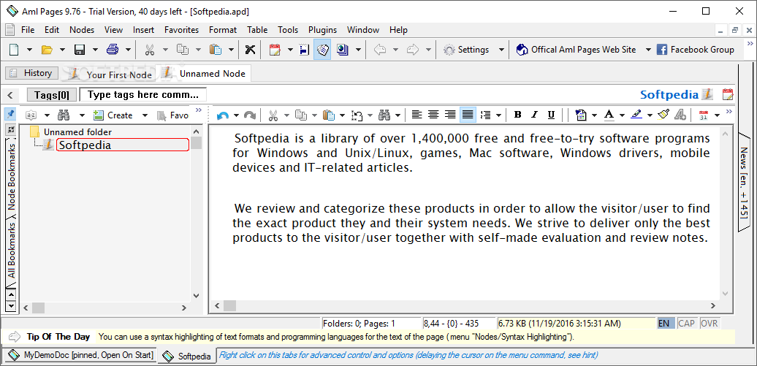Viewport: 757px width, 366px height.
Task: Click the pin icon on left sidebar
Action: coord(10,114)
